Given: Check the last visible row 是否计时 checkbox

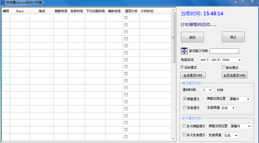Looking at the screenshot, I should (x=126, y=137).
